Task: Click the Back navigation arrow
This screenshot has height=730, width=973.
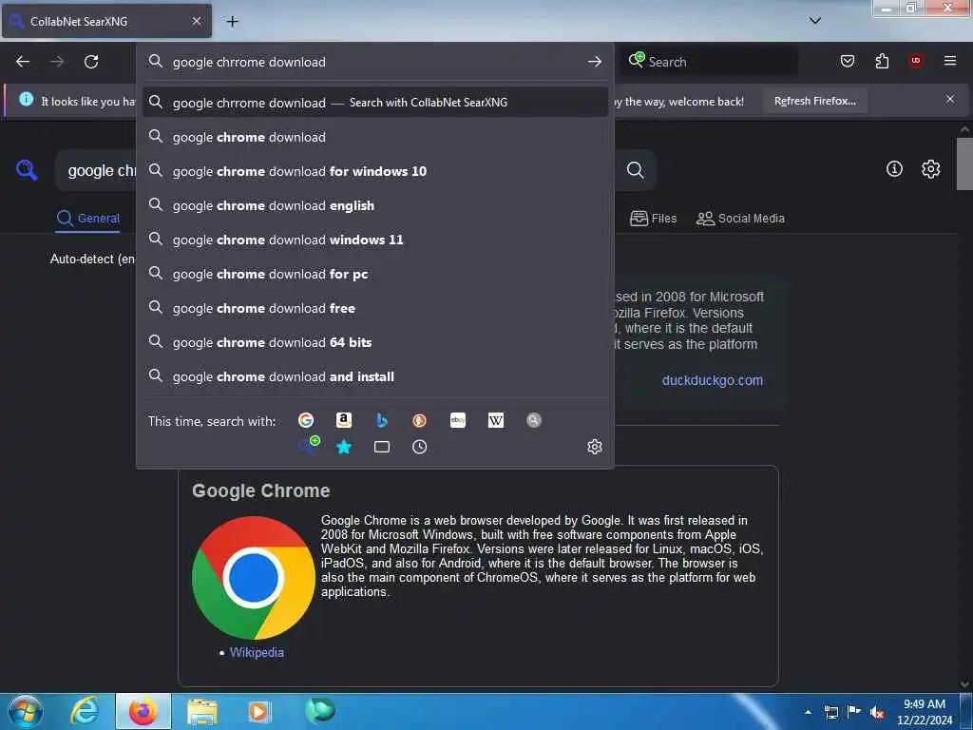Action: 23,62
